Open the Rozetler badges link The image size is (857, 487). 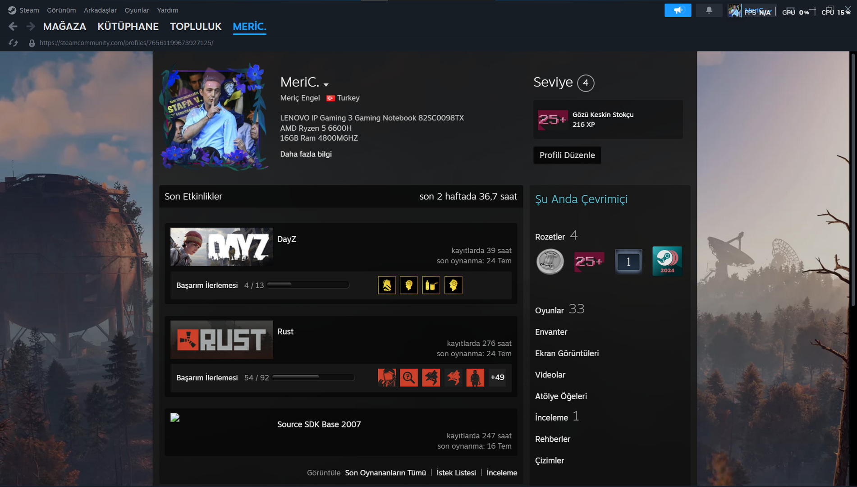tap(550, 237)
